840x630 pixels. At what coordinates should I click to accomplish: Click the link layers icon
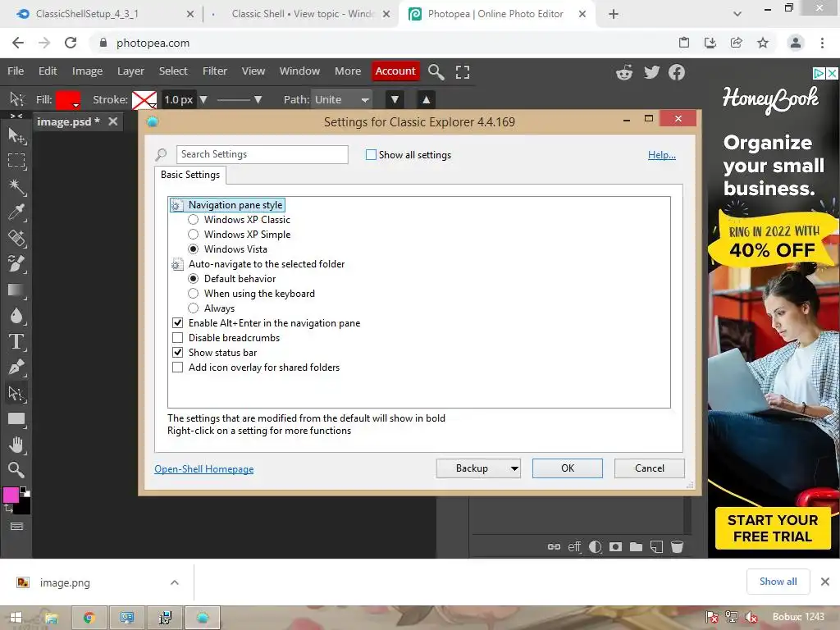point(554,546)
